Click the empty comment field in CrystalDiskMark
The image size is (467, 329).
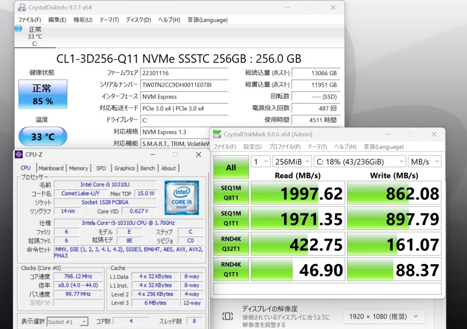pyautogui.click(x=327, y=289)
